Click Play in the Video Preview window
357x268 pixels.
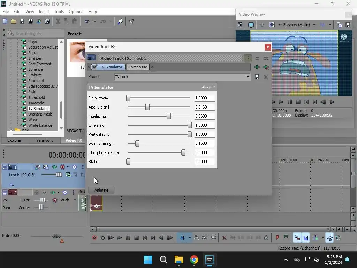point(281,102)
